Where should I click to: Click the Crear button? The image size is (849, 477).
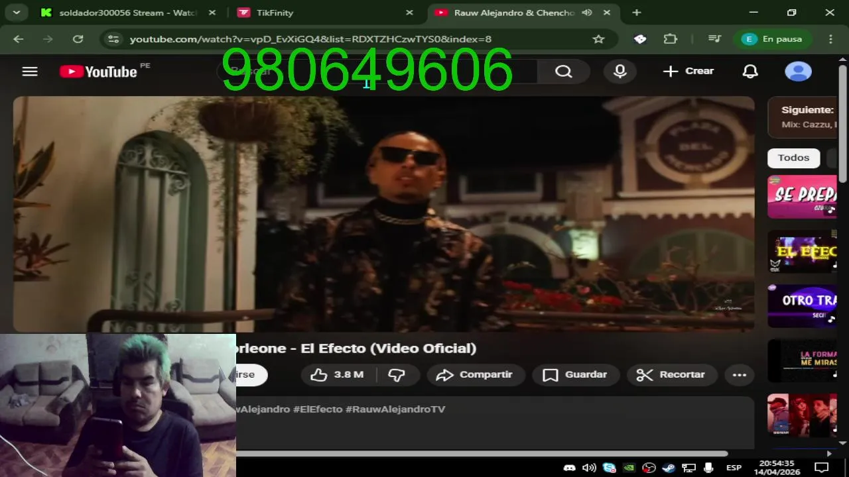688,71
